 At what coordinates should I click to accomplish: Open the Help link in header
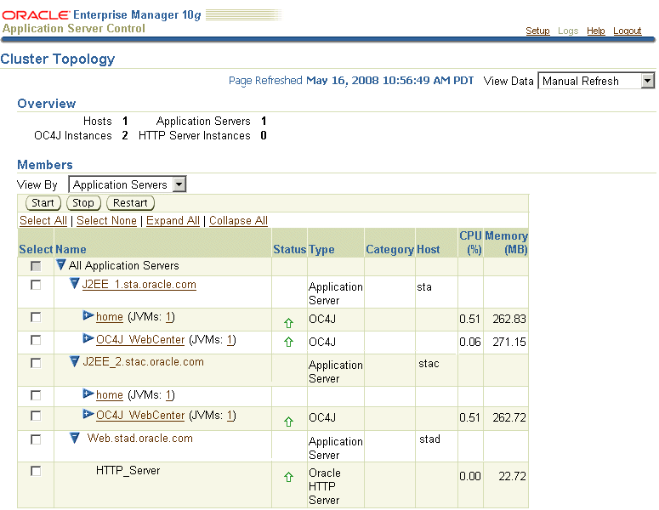coord(595,31)
